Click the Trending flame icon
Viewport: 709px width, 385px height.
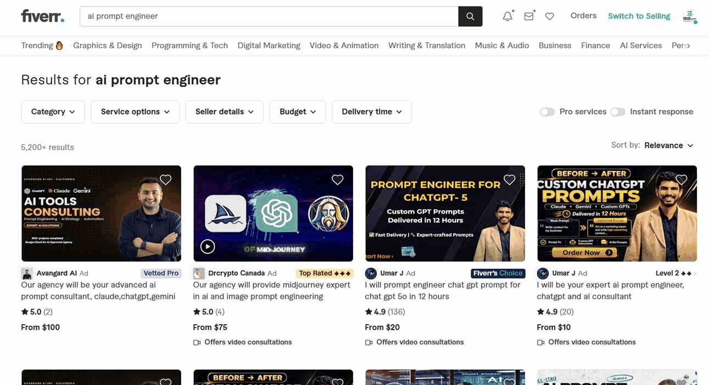coord(59,46)
